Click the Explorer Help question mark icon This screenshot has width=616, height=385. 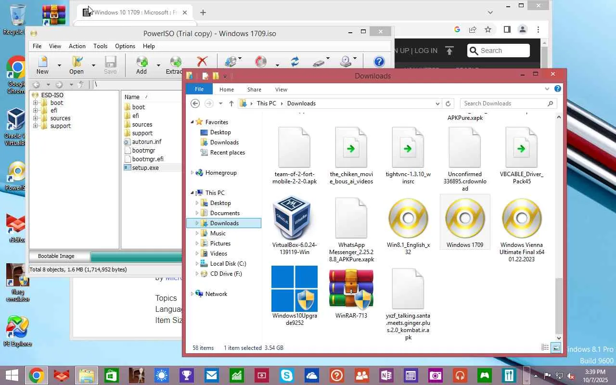pyautogui.click(x=558, y=89)
